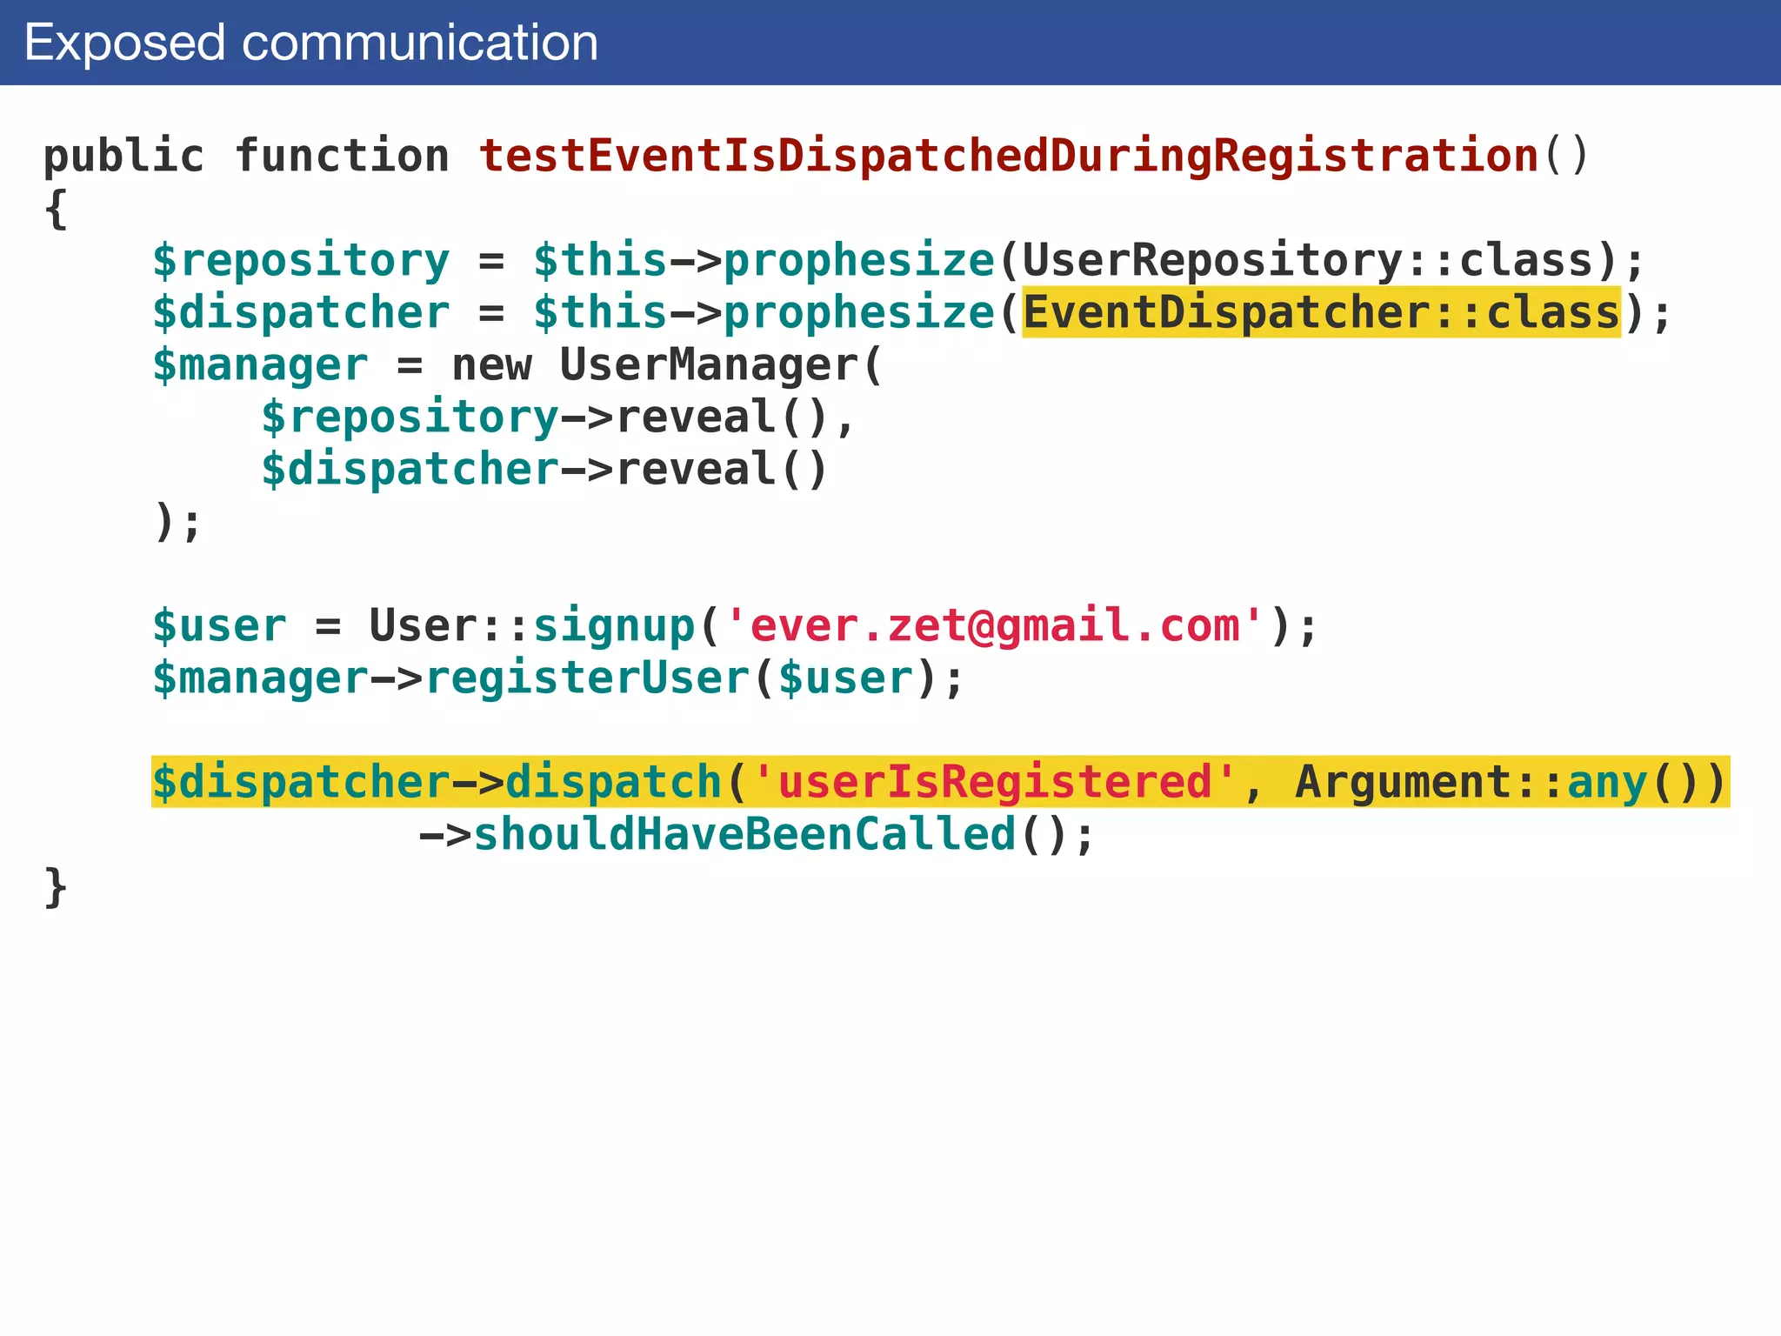The width and height of the screenshot is (1781, 1336).
Task: Click 'registerUser' in the $manager call
Action: (587, 678)
